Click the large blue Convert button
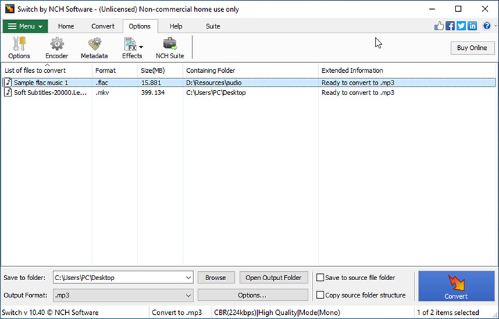499x319 pixels. pyautogui.click(x=456, y=286)
